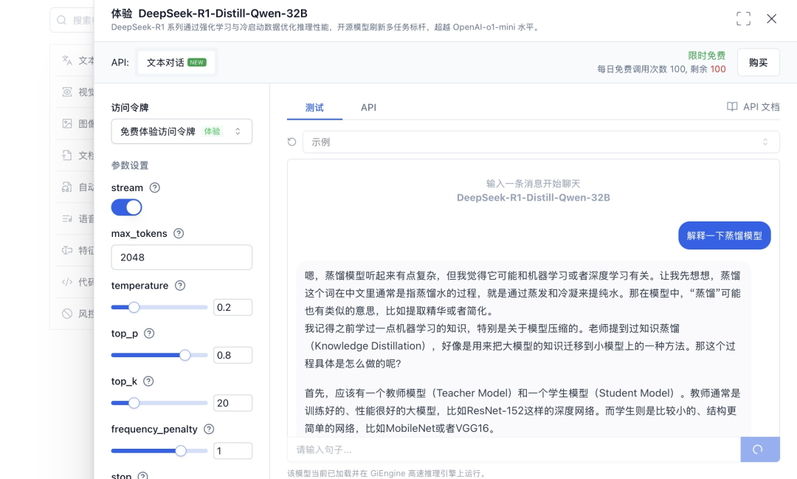The width and height of the screenshot is (797, 479).
Task: Click the help icon next to top_k
Action: (x=148, y=381)
